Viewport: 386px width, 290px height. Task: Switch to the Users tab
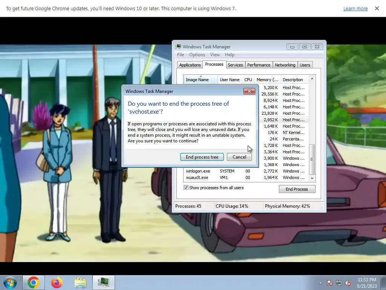(x=305, y=65)
